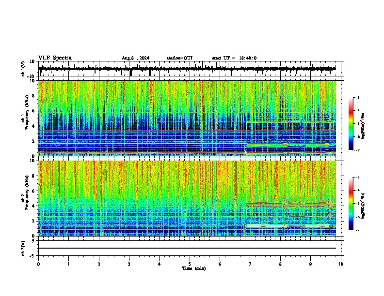Click tick label 2 on the Time axis
The width and height of the screenshot is (384, 296).
(x=99, y=264)
